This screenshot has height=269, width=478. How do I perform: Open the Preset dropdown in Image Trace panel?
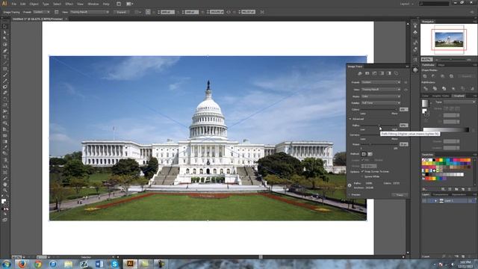[381, 82]
